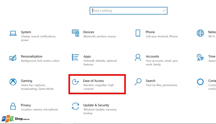Click the Phone icon
216x124 pixels.
(138, 33)
